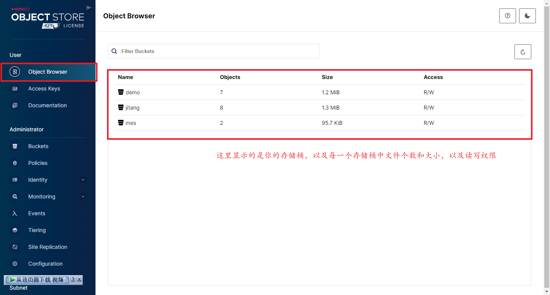Click the Name column header

pos(126,77)
